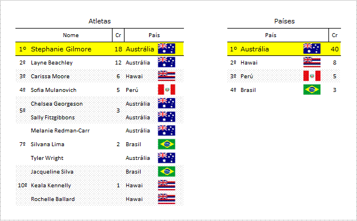The width and height of the screenshot is (357, 221).
Task: Click the Brazil flag in Países table
Action: [x=312, y=90]
